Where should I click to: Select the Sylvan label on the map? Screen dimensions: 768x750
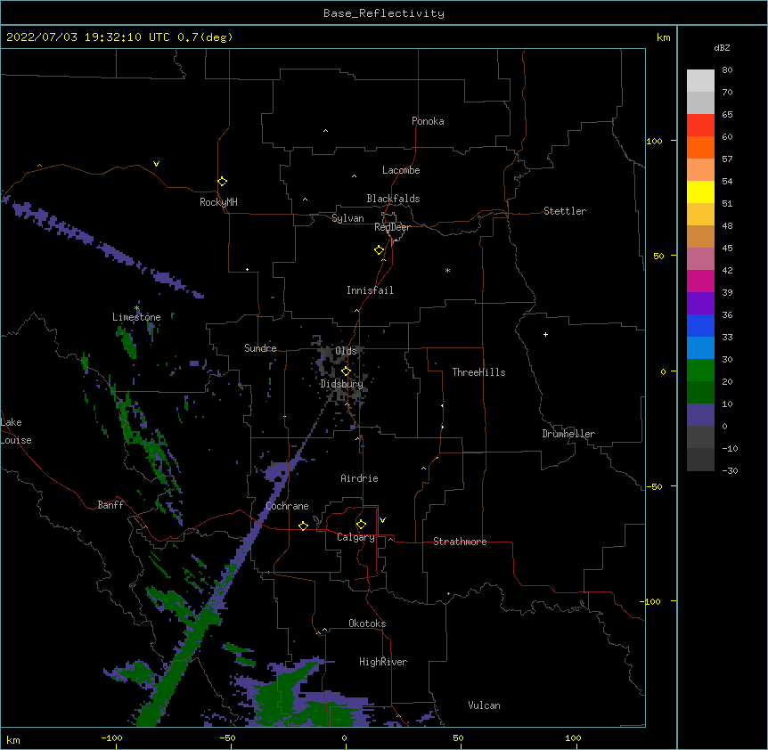click(x=347, y=218)
